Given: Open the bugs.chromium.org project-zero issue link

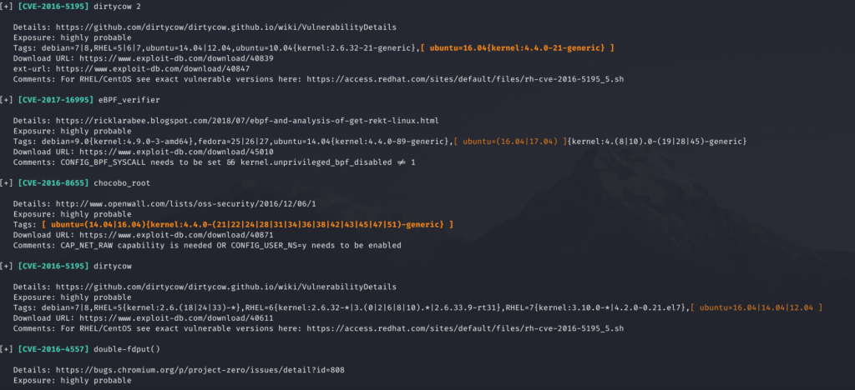Looking at the screenshot, I should (x=200, y=371).
